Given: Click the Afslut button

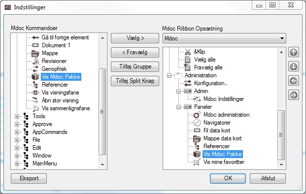Looking at the screenshot, I should point(268,178).
